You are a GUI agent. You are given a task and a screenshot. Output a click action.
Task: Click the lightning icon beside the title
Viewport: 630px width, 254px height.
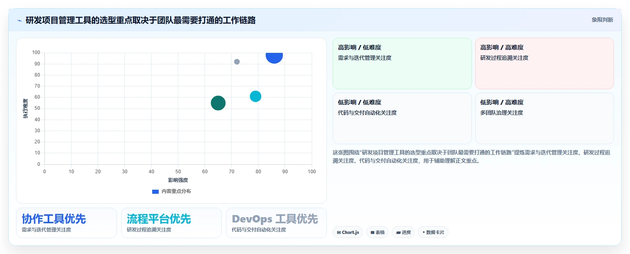[19, 20]
